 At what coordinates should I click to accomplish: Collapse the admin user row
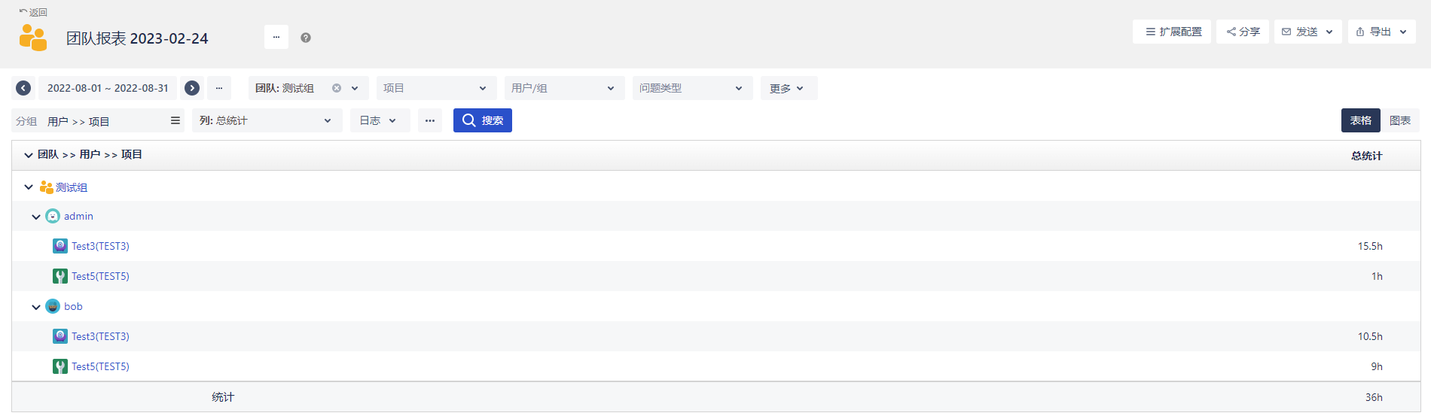tap(36, 217)
